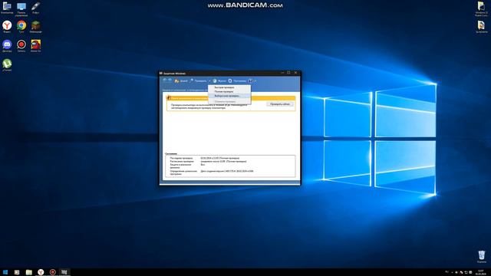
Task: Click the forward arrow in Windows Defender toolbar
Action: pos(170,80)
